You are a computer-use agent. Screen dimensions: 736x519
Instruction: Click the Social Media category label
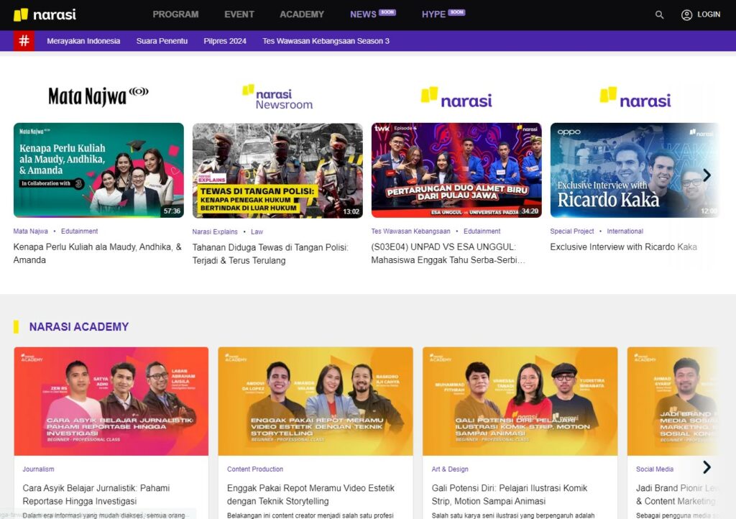pyautogui.click(x=654, y=469)
